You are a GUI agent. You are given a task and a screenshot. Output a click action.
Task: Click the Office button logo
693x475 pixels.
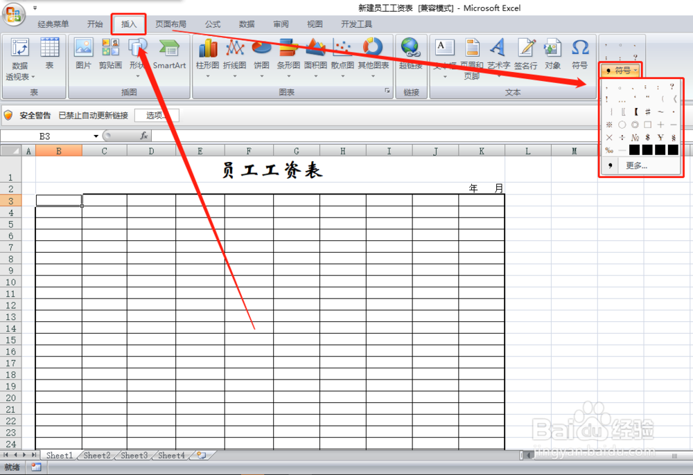[13, 14]
